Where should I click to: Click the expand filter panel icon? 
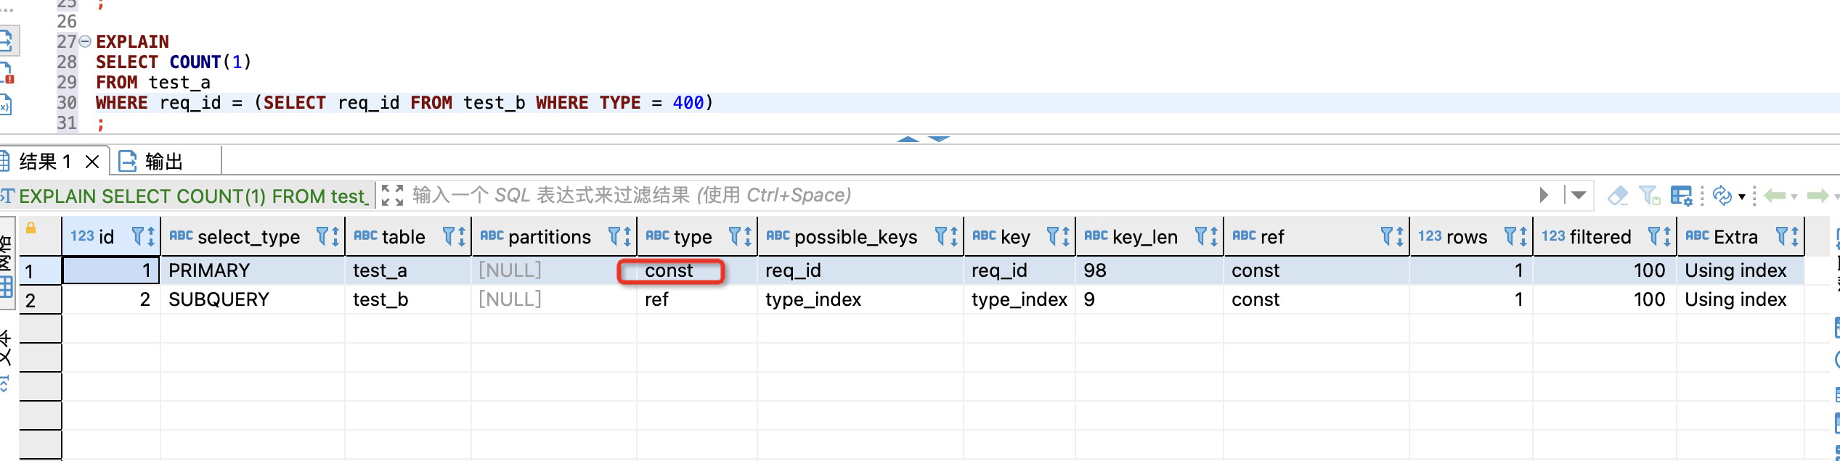pyautogui.click(x=392, y=195)
